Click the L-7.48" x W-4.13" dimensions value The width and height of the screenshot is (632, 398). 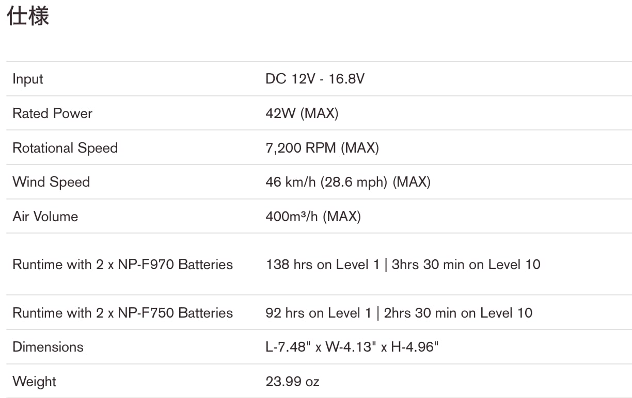[x=352, y=347]
